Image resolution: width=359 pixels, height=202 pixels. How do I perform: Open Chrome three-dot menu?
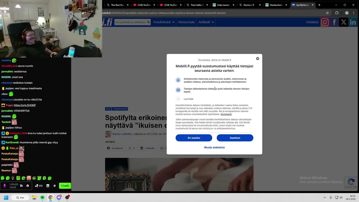click(354, 13)
